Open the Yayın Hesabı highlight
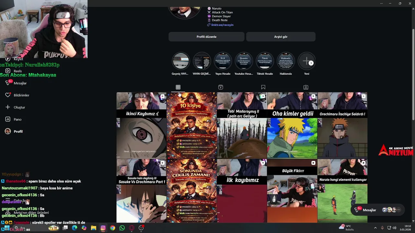415x233 pixels. pyautogui.click(x=223, y=63)
